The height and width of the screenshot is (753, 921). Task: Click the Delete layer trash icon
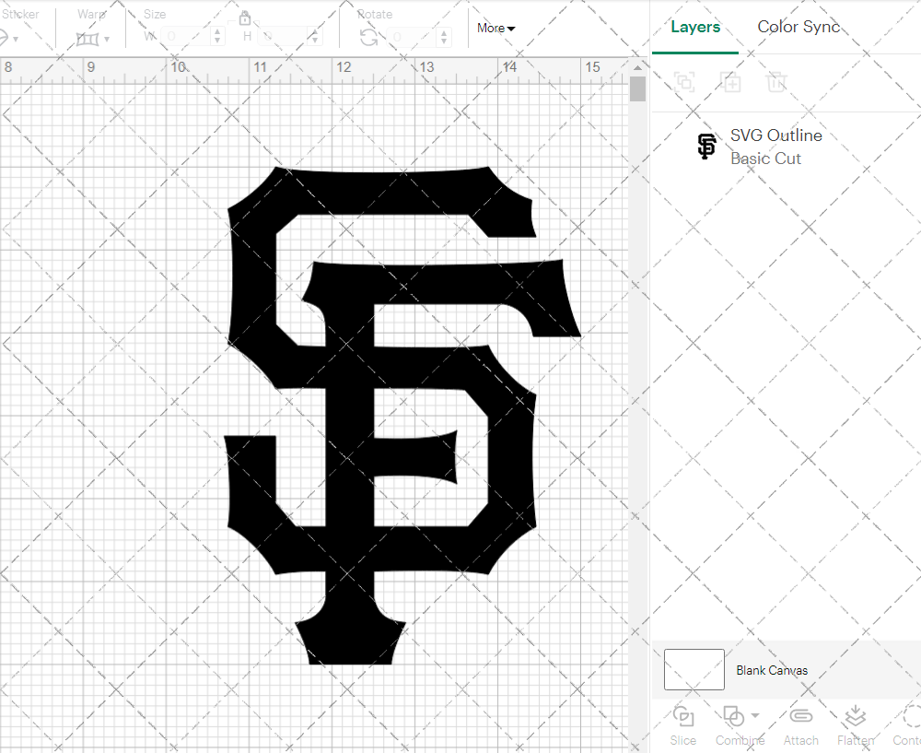[776, 82]
